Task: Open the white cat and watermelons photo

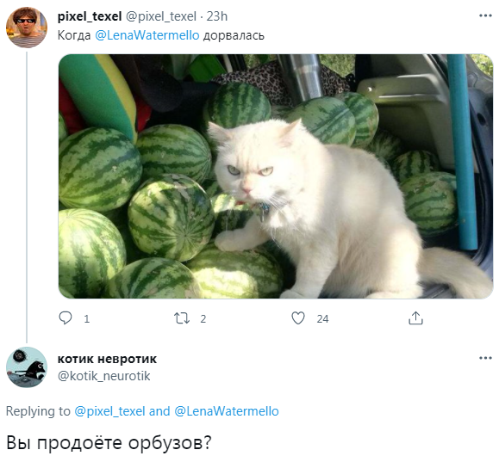Action: (x=276, y=176)
